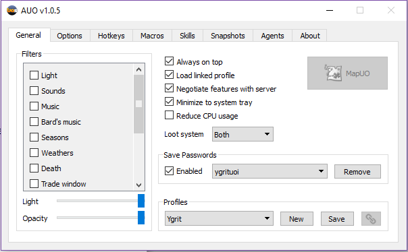Enable the Reduce CPU usage checkbox

[x=169, y=115]
